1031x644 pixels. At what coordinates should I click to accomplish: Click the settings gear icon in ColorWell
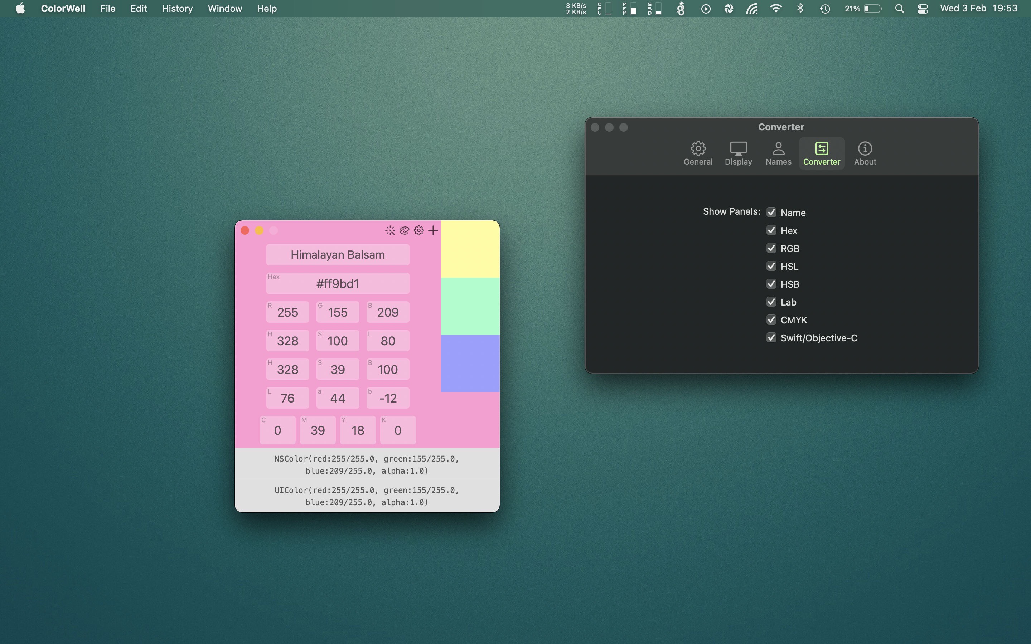point(418,230)
